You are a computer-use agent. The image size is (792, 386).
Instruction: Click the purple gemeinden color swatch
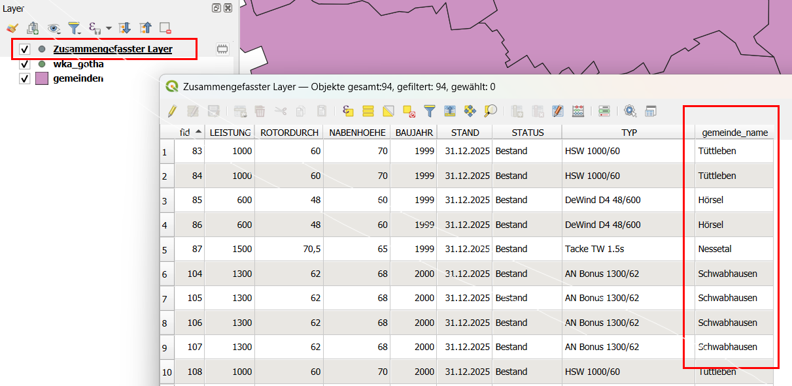(x=42, y=78)
